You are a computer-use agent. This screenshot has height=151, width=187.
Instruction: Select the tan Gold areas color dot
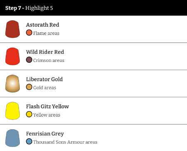click(x=29, y=87)
